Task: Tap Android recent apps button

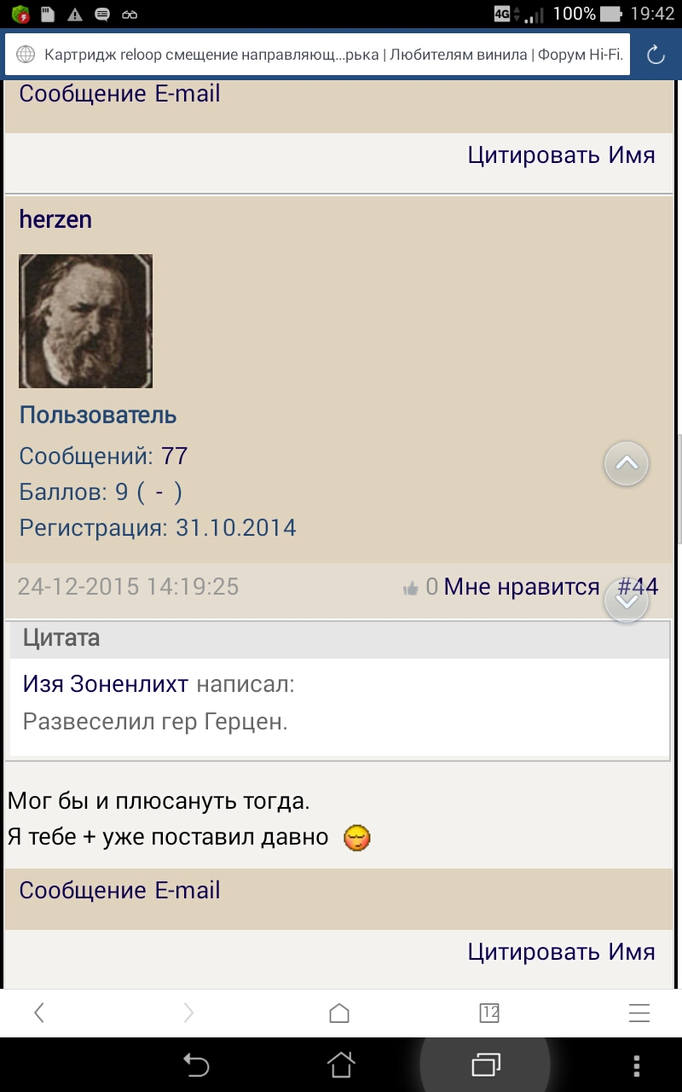Action: pos(486,1064)
